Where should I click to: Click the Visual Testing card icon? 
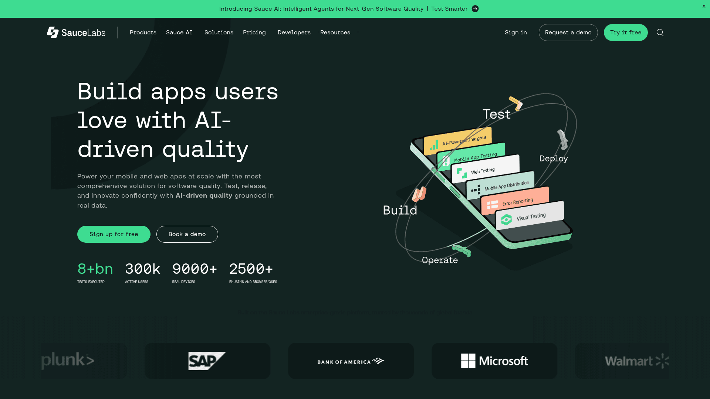point(507,219)
